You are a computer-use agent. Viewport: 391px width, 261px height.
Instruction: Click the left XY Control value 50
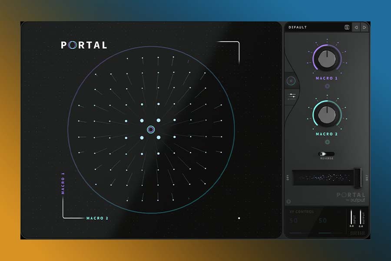[294, 221]
